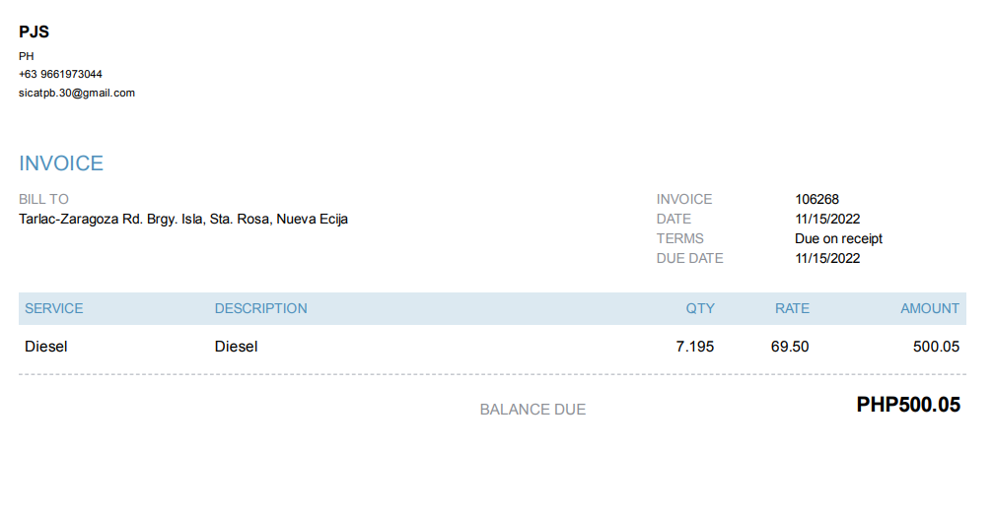994x514 pixels.
Task: Click the rate value 69.50
Action: point(790,347)
